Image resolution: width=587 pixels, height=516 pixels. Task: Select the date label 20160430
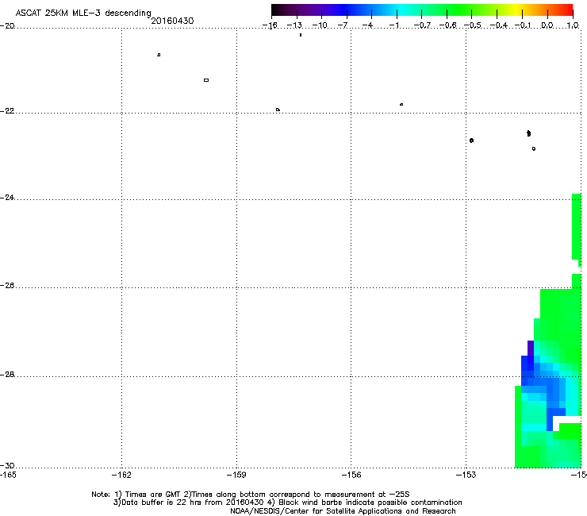tap(172, 21)
